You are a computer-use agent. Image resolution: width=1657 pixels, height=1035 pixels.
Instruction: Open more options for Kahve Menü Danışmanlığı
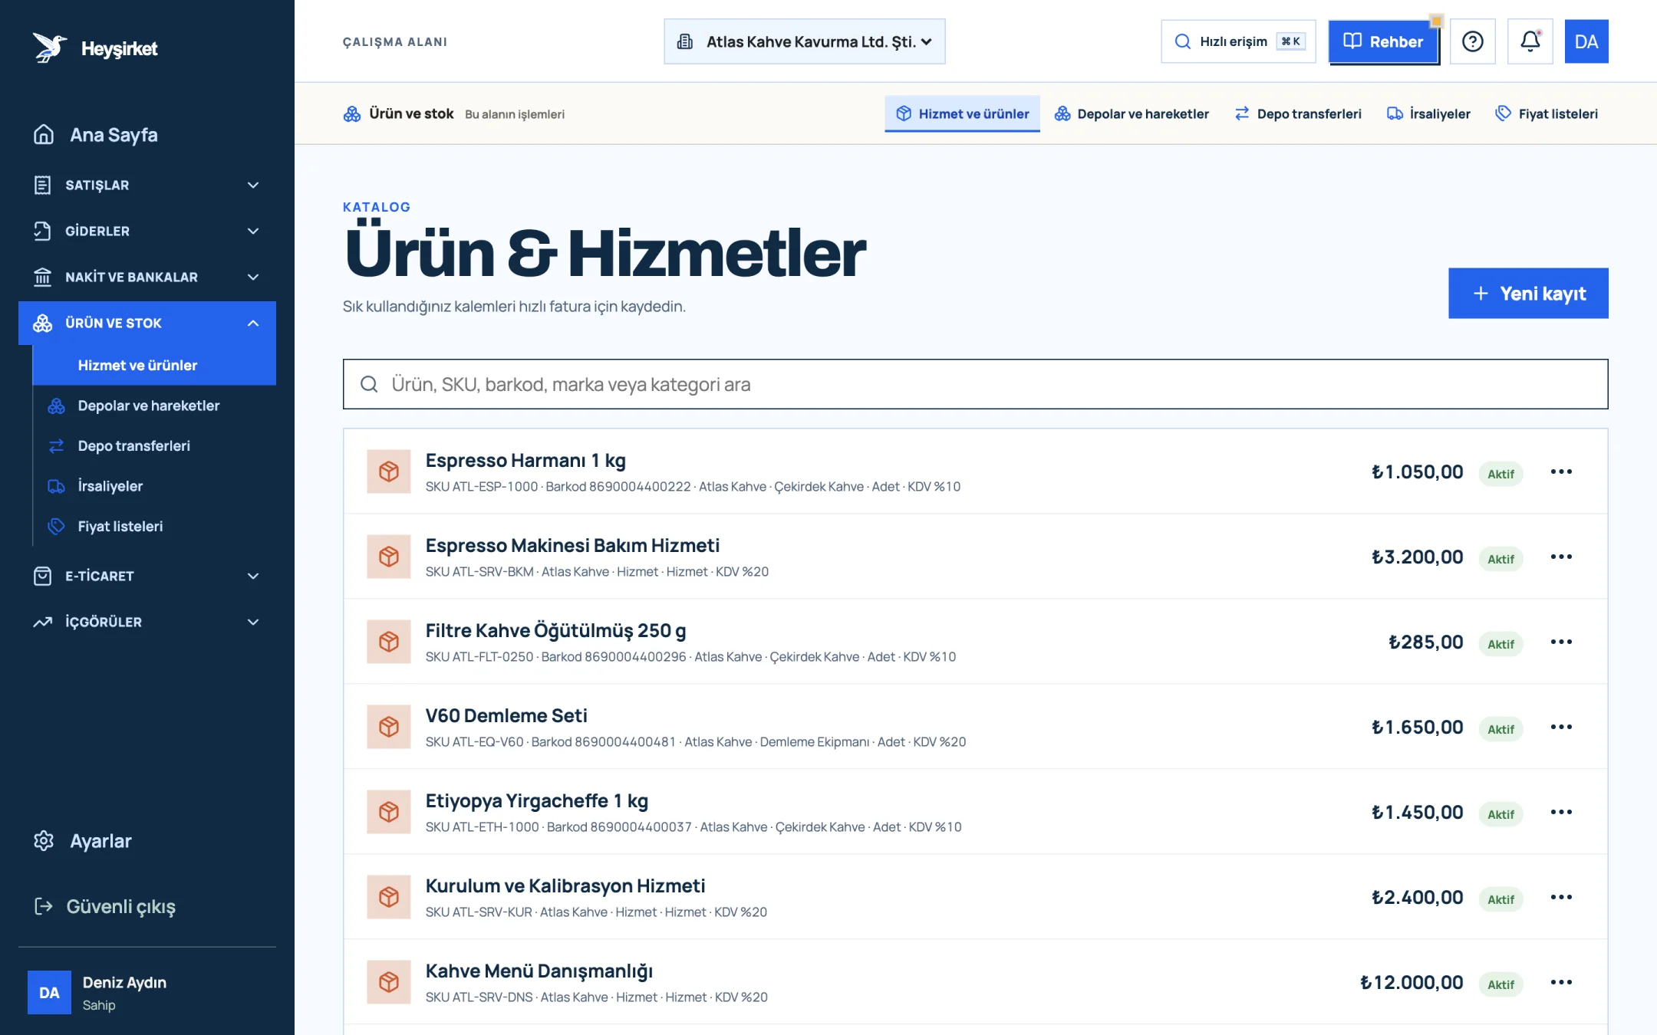(1561, 982)
